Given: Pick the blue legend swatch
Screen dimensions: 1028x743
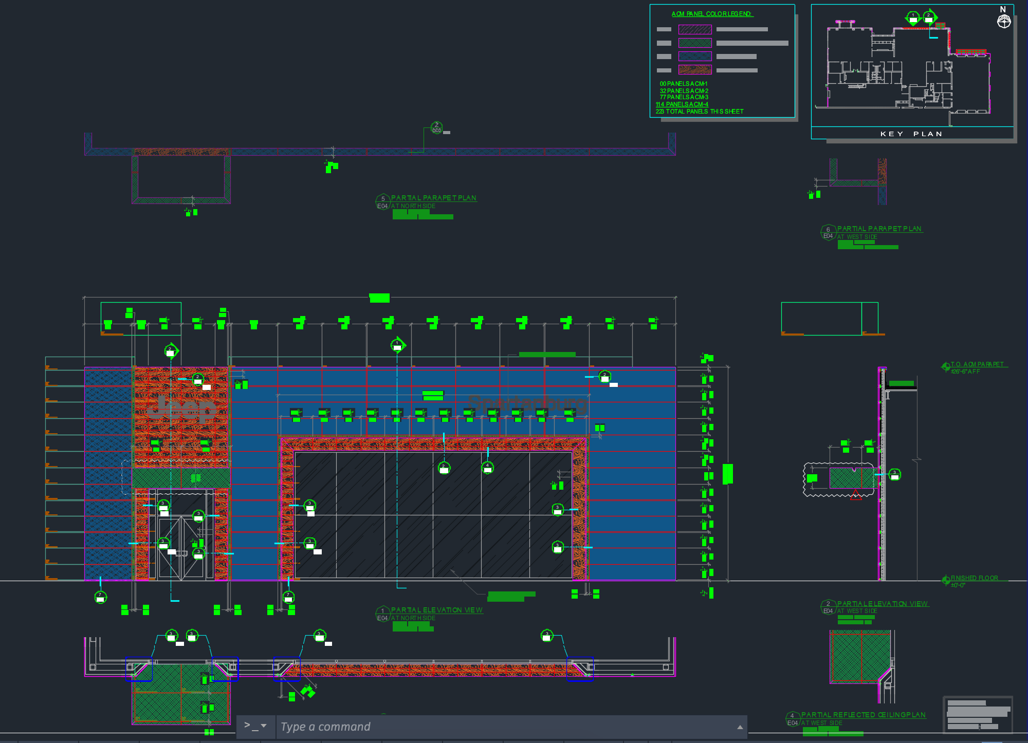Looking at the screenshot, I should [x=695, y=57].
